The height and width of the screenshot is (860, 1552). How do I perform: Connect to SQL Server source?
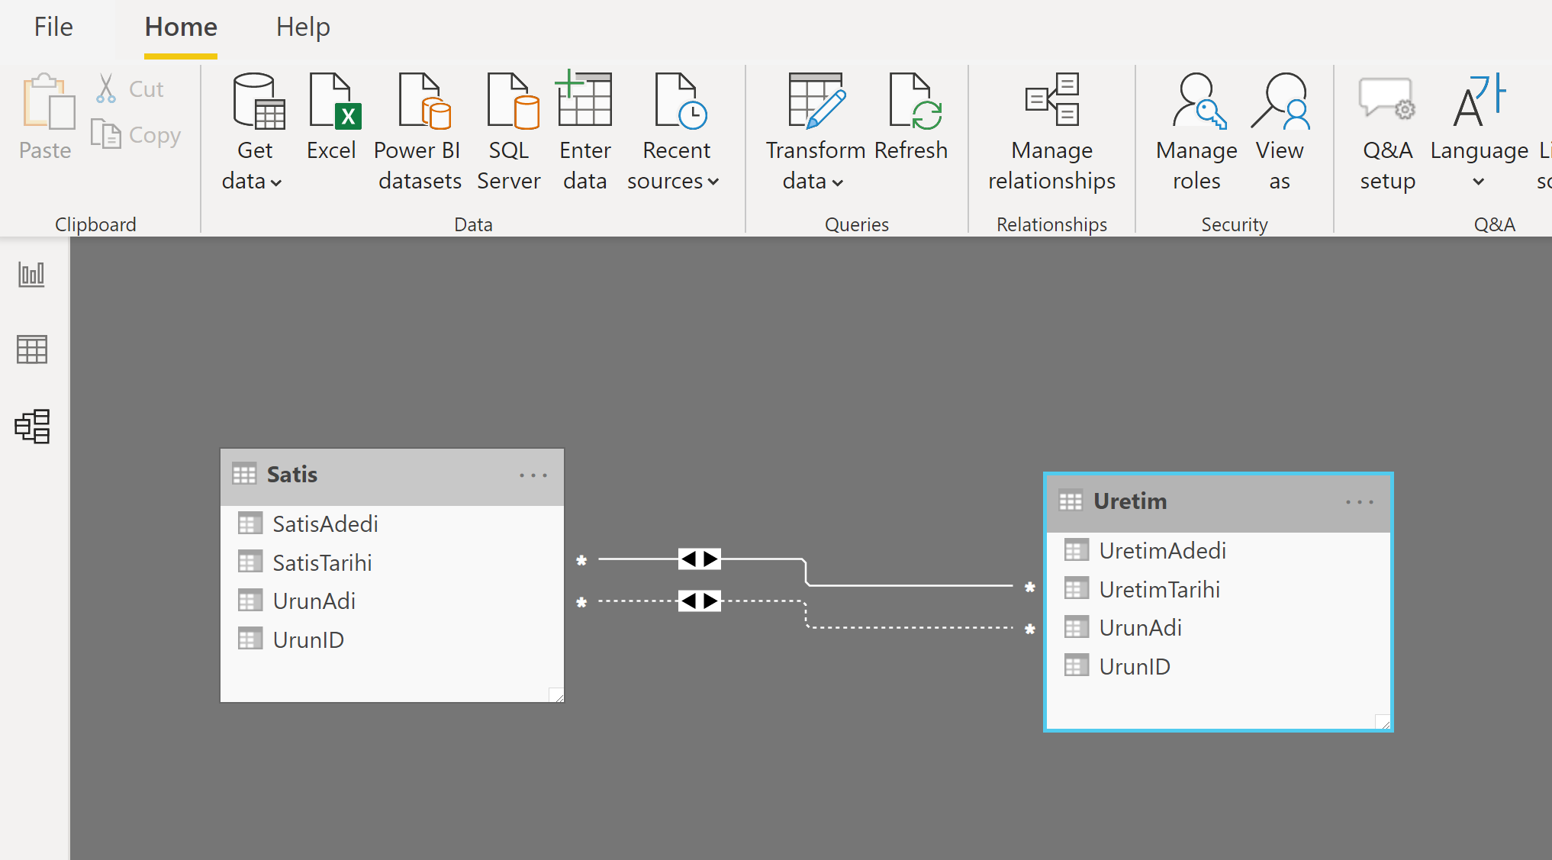509,132
